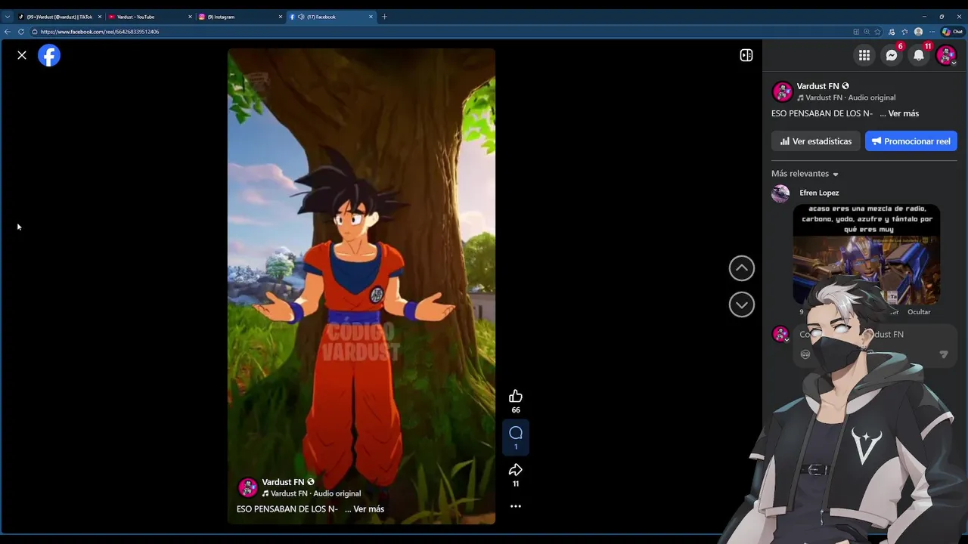Image resolution: width=968 pixels, height=544 pixels.
Task: Open Vardust FN avatar in side panel
Action: click(x=782, y=91)
